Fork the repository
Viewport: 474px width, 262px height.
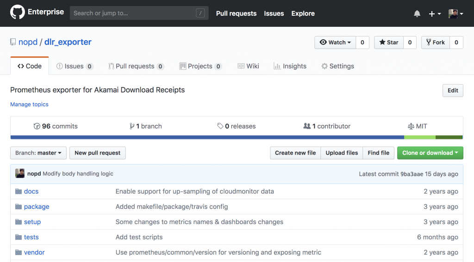coord(436,43)
